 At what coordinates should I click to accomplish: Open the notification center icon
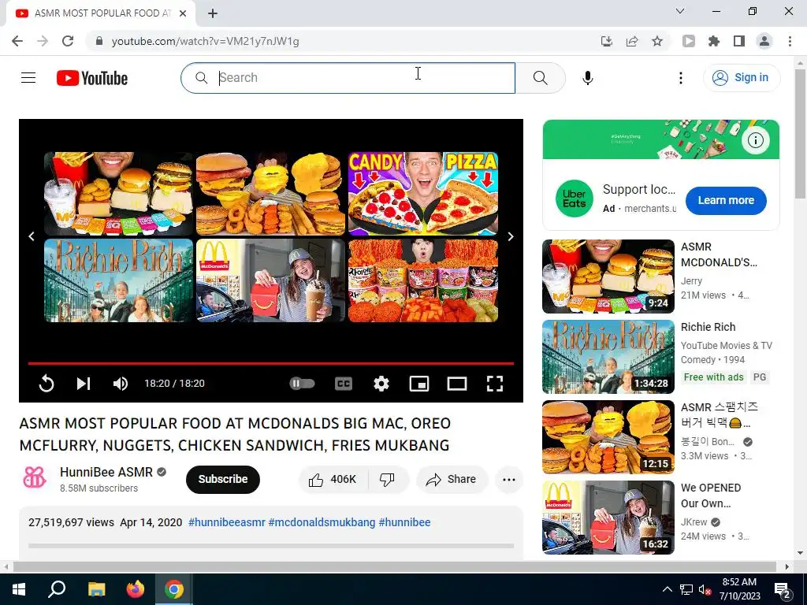[x=783, y=589]
